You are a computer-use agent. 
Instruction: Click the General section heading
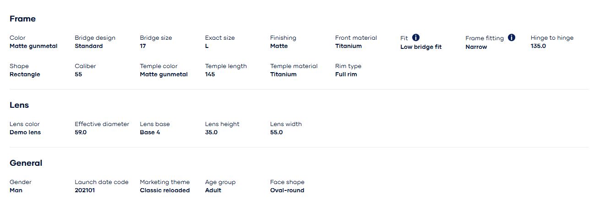point(26,163)
